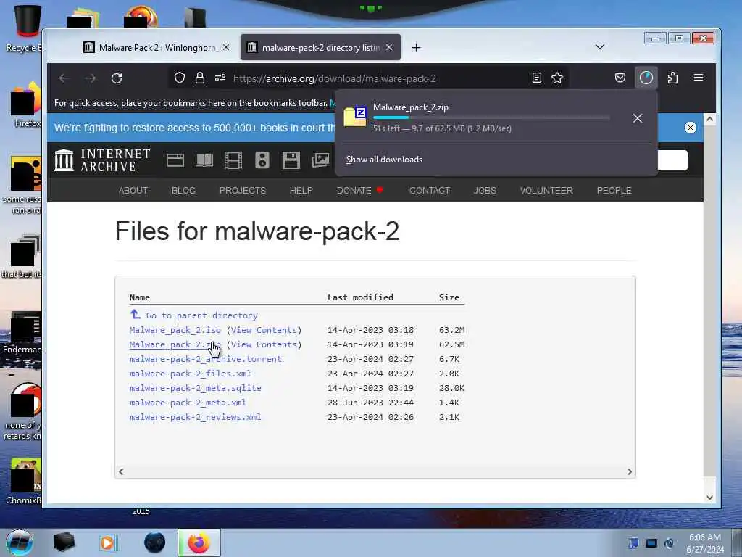
Task: Select the malware-pack-2 directory listing tab
Action: pos(320,47)
